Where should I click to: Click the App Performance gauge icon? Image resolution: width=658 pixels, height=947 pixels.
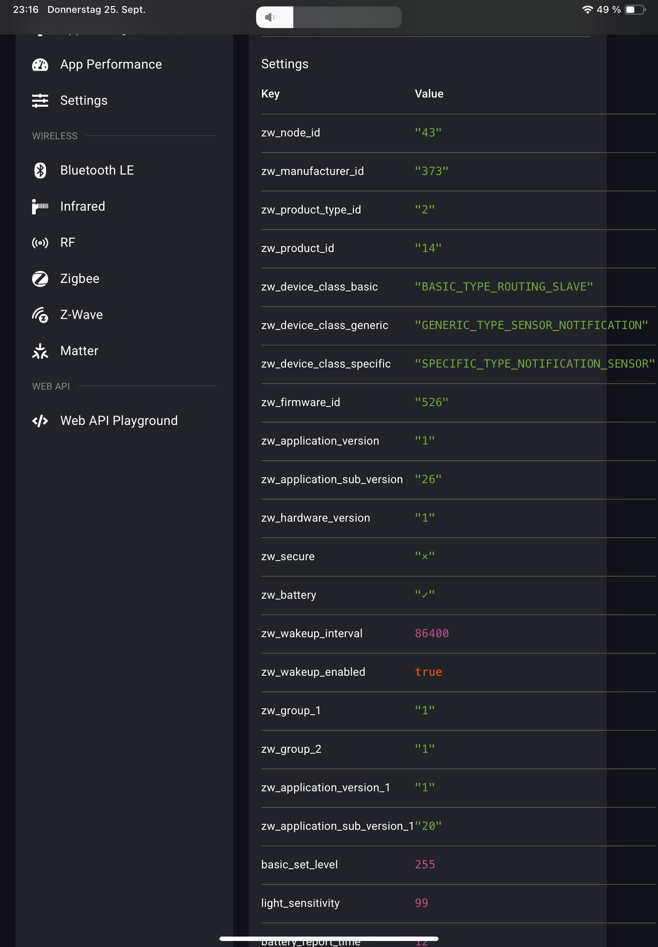[x=40, y=65]
